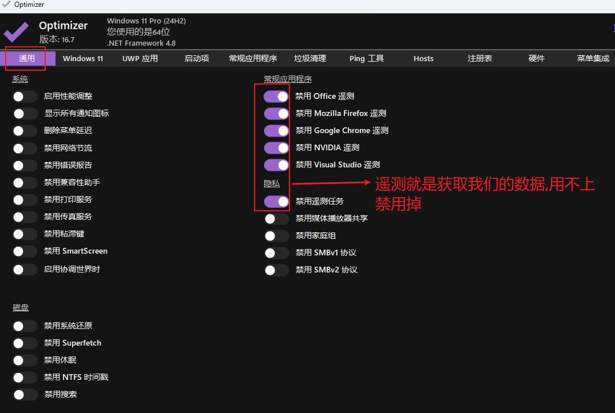
Task: Switch off 禁用 NVIDIA 遥测 toggle
Action: coord(276,148)
